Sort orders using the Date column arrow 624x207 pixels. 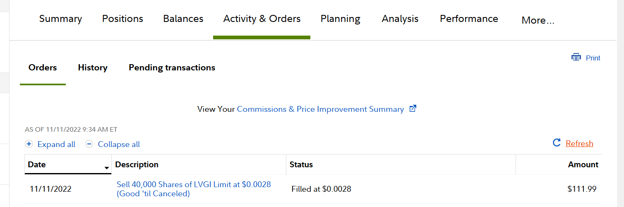coord(107,168)
